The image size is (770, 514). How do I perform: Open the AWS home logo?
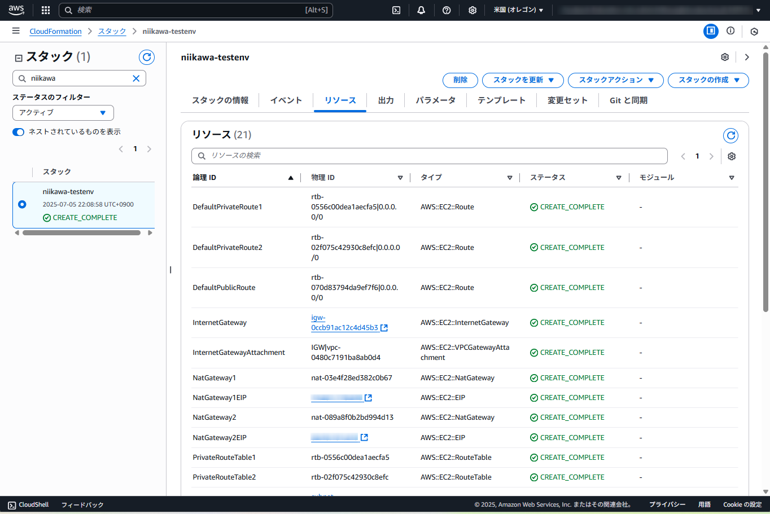click(x=16, y=10)
